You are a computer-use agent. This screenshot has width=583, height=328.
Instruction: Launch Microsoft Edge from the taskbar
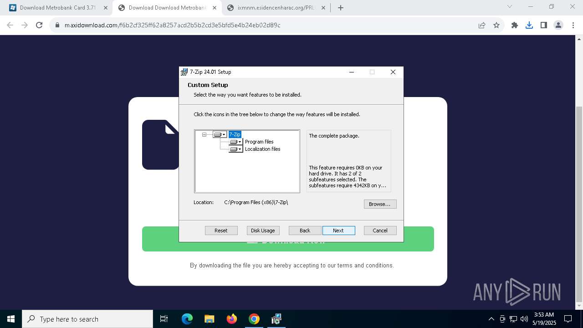coord(187,319)
